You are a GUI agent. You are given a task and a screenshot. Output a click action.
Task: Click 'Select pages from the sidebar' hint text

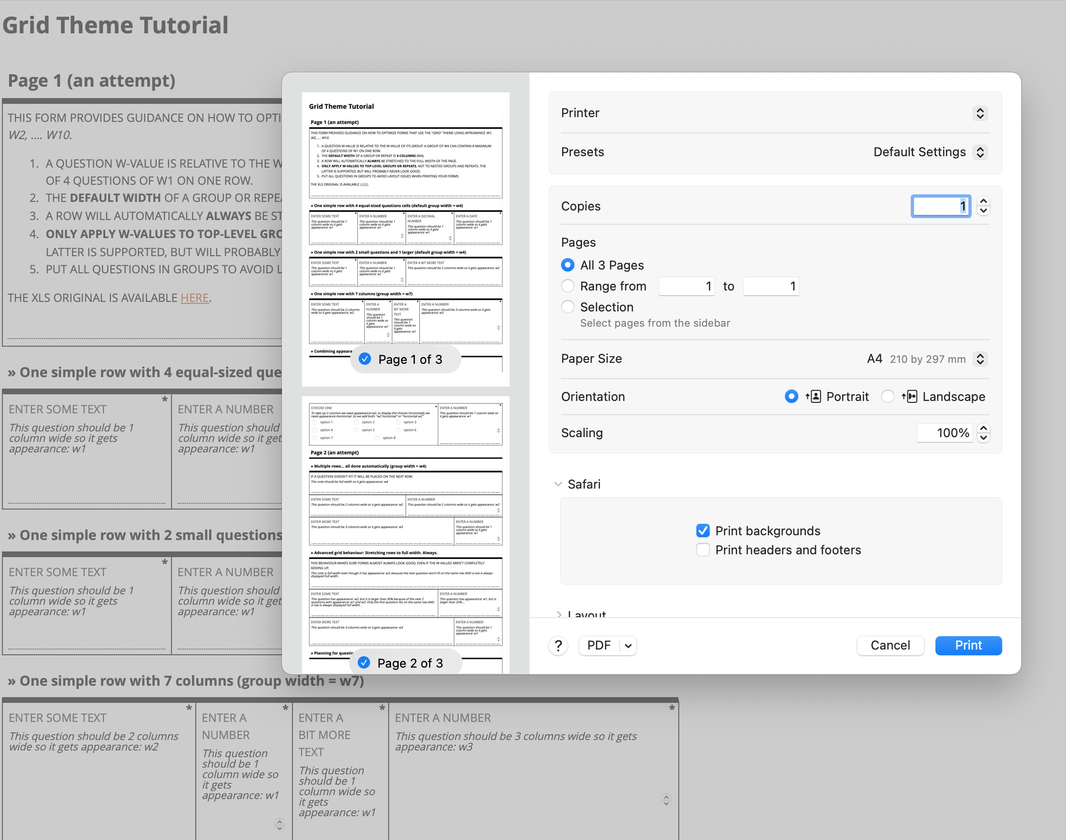click(x=655, y=323)
